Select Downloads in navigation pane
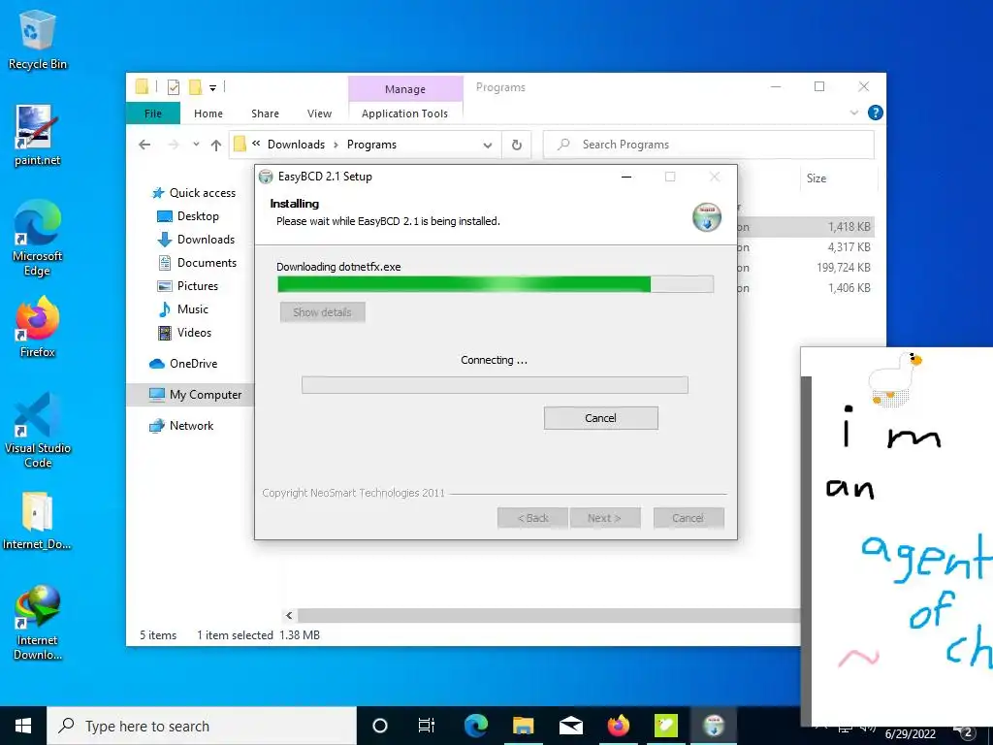993x745 pixels. [x=196, y=240]
